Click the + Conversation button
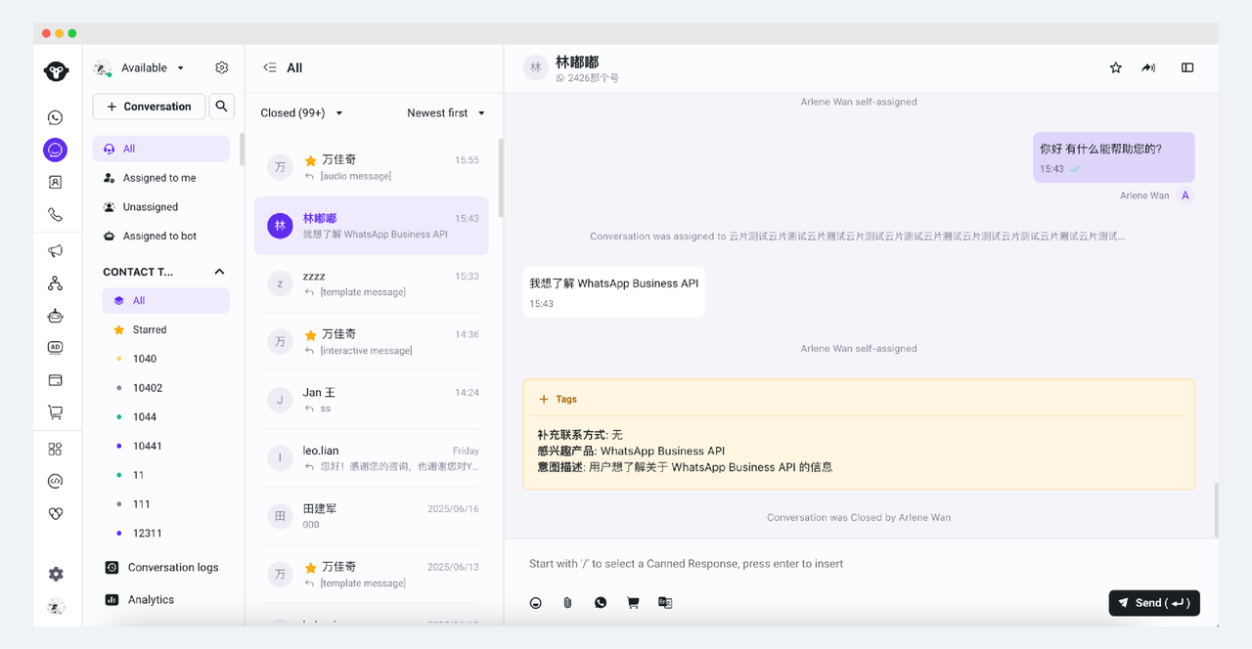The height and width of the screenshot is (649, 1252). tap(149, 107)
